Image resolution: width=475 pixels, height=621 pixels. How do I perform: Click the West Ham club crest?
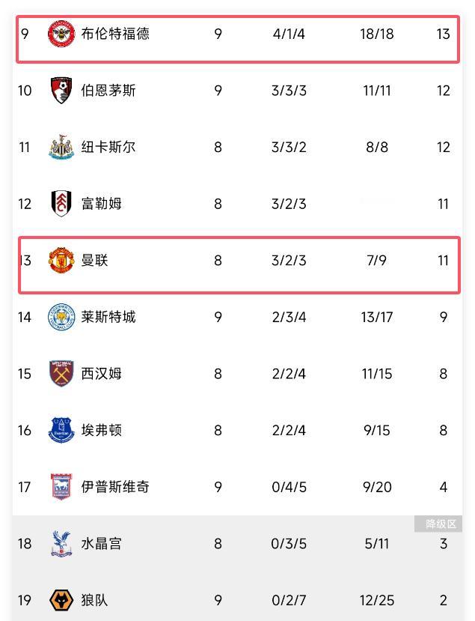click(x=61, y=373)
